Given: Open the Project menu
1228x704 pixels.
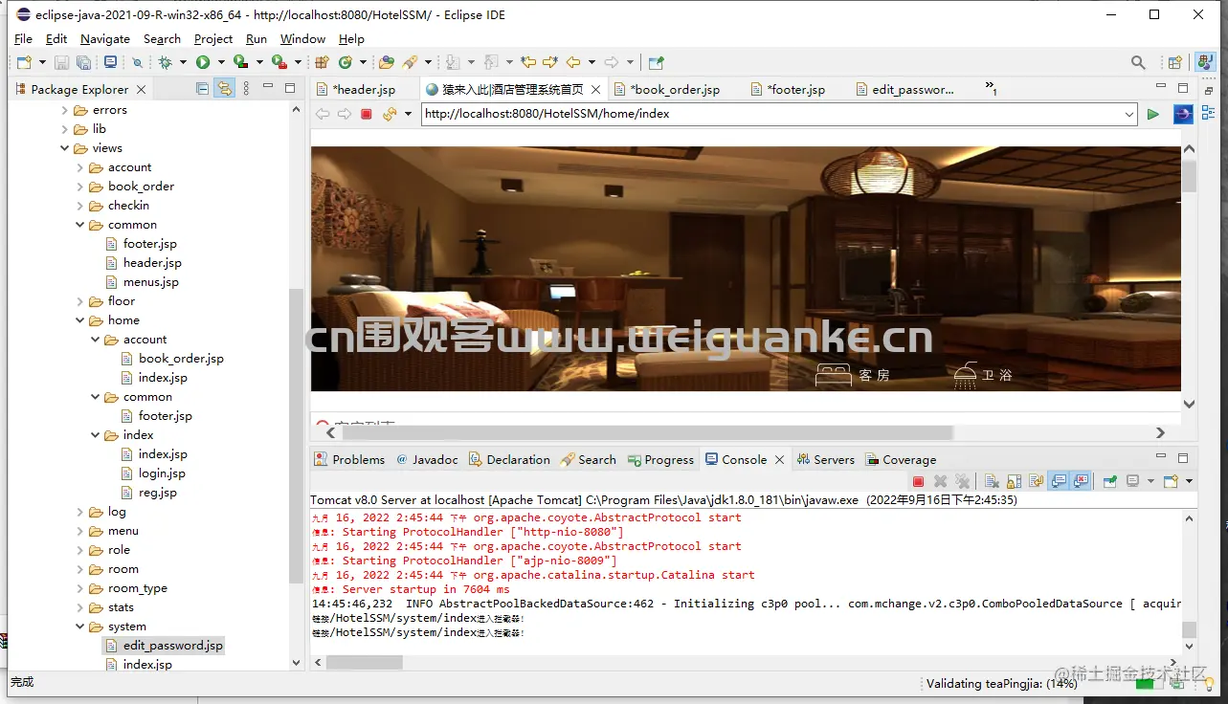Looking at the screenshot, I should (x=213, y=39).
